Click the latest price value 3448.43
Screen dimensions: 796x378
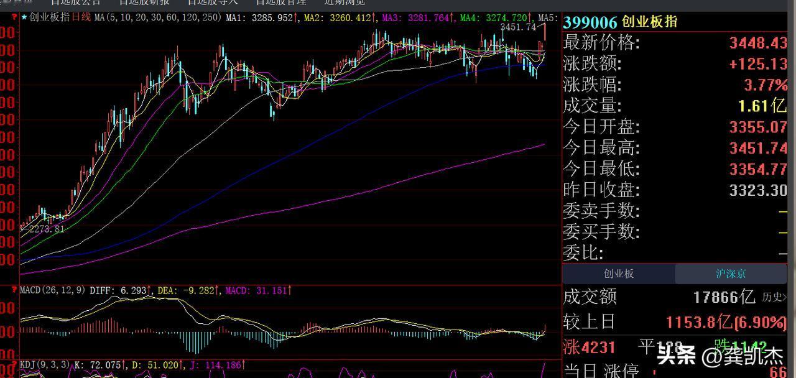[x=758, y=43]
